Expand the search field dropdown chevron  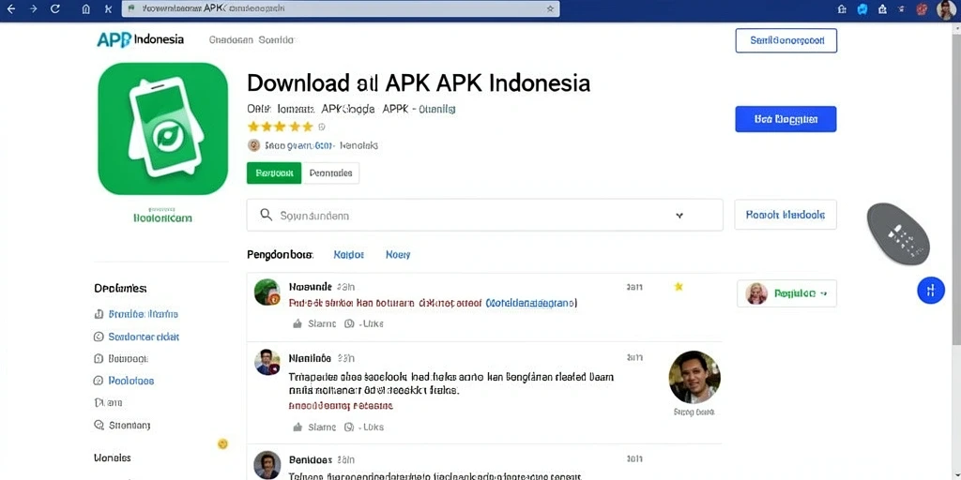tap(679, 216)
